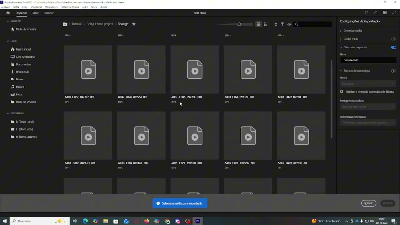This screenshot has height=225, width=400.
Task: Open the Gráficos e títulos menu
Action: pos(70,7)
